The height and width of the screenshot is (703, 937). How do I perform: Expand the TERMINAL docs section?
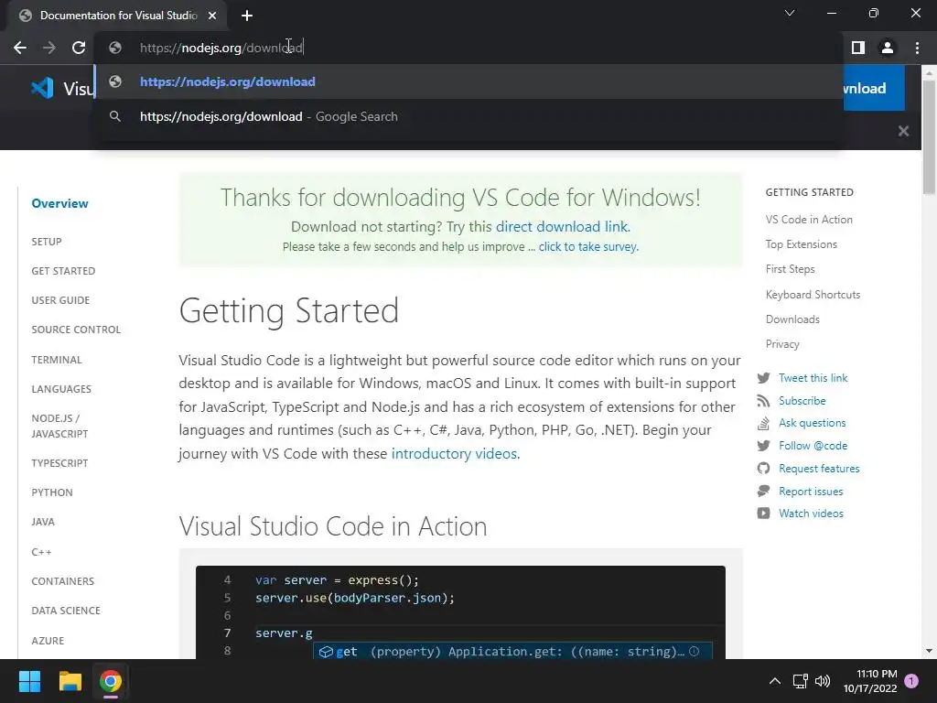coord(57,360)
